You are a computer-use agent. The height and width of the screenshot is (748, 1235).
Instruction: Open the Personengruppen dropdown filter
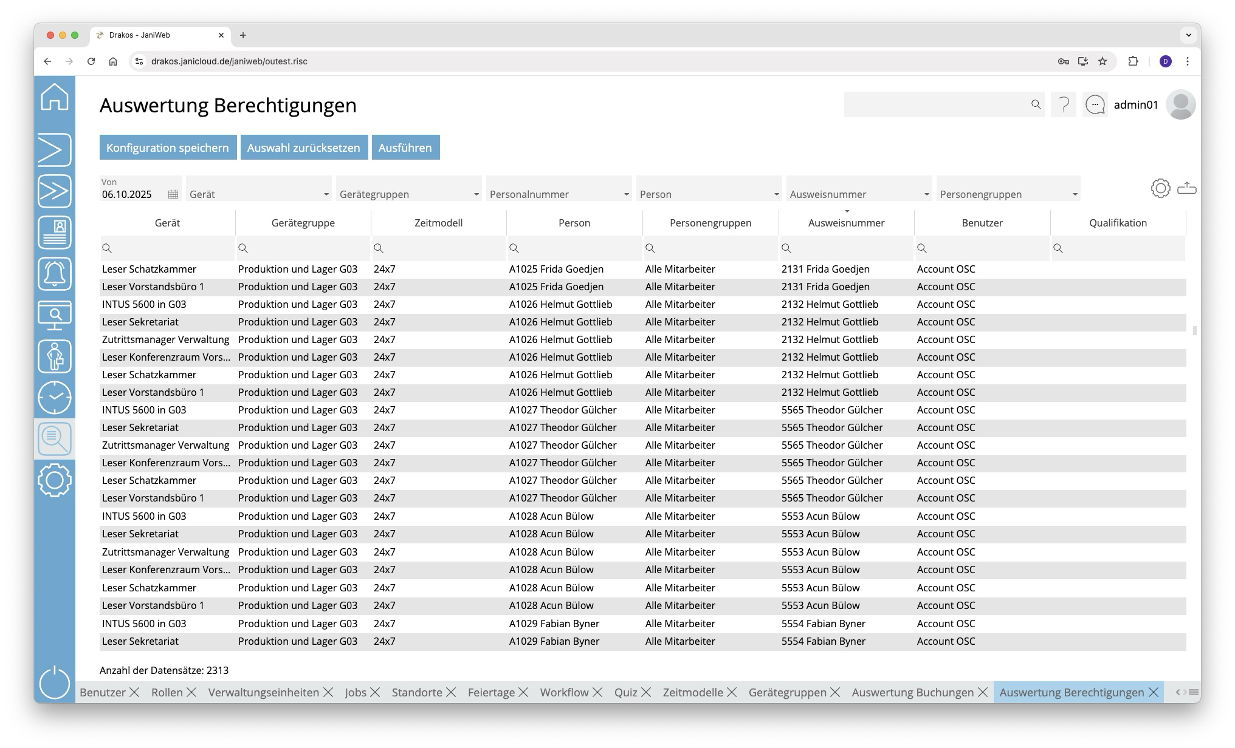pos(1075,194)
